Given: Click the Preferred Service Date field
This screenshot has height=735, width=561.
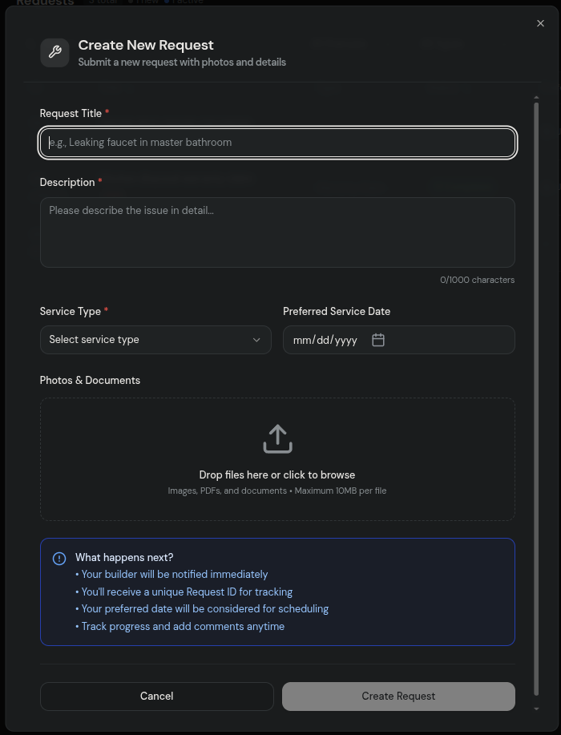Looking at the screenshot, I should (x=399, y=340).
